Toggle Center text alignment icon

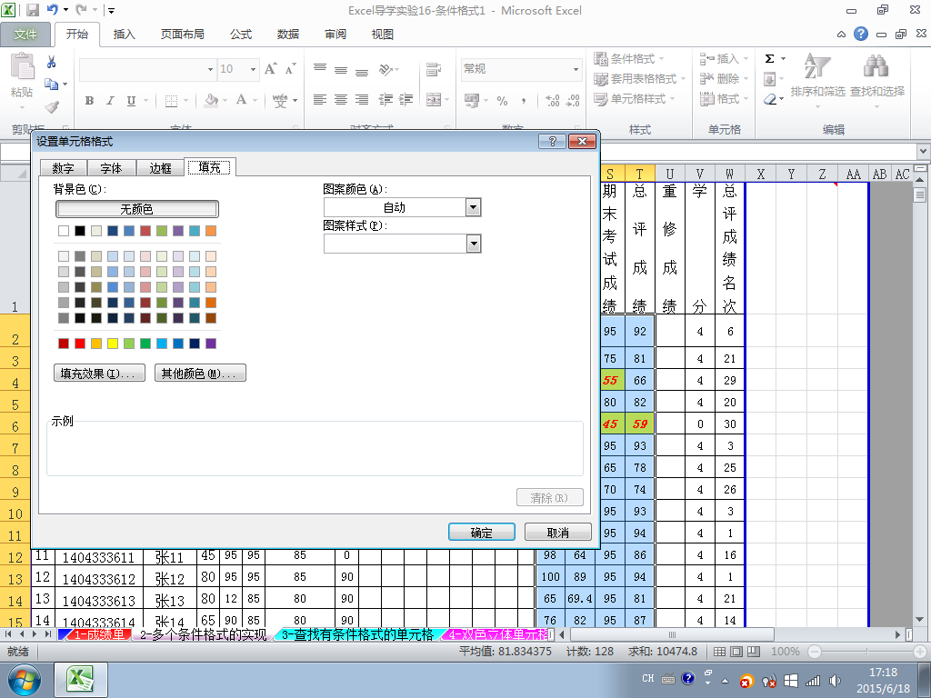click(x=341, y=100)
